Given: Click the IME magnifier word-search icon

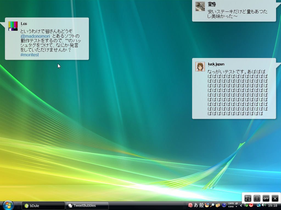Looking at the screenshot, I should (212, 205).
